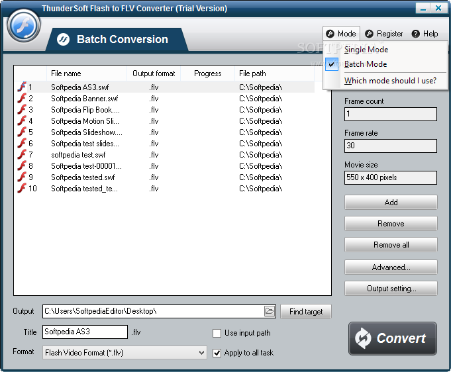Image resolution: width=451 pixels, height=372 pixels.
Task: Click the Flash icon for row 8
Action: pyautogui.click(x=22, y=165)
